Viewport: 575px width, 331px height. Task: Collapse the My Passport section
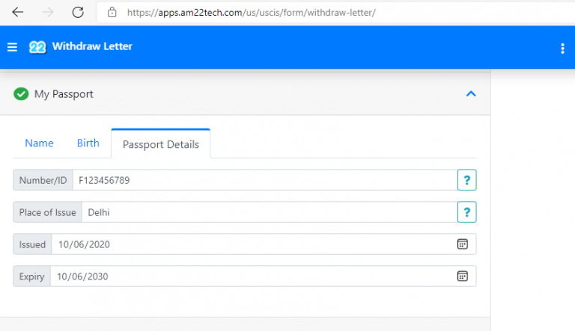tap(471, 94)
